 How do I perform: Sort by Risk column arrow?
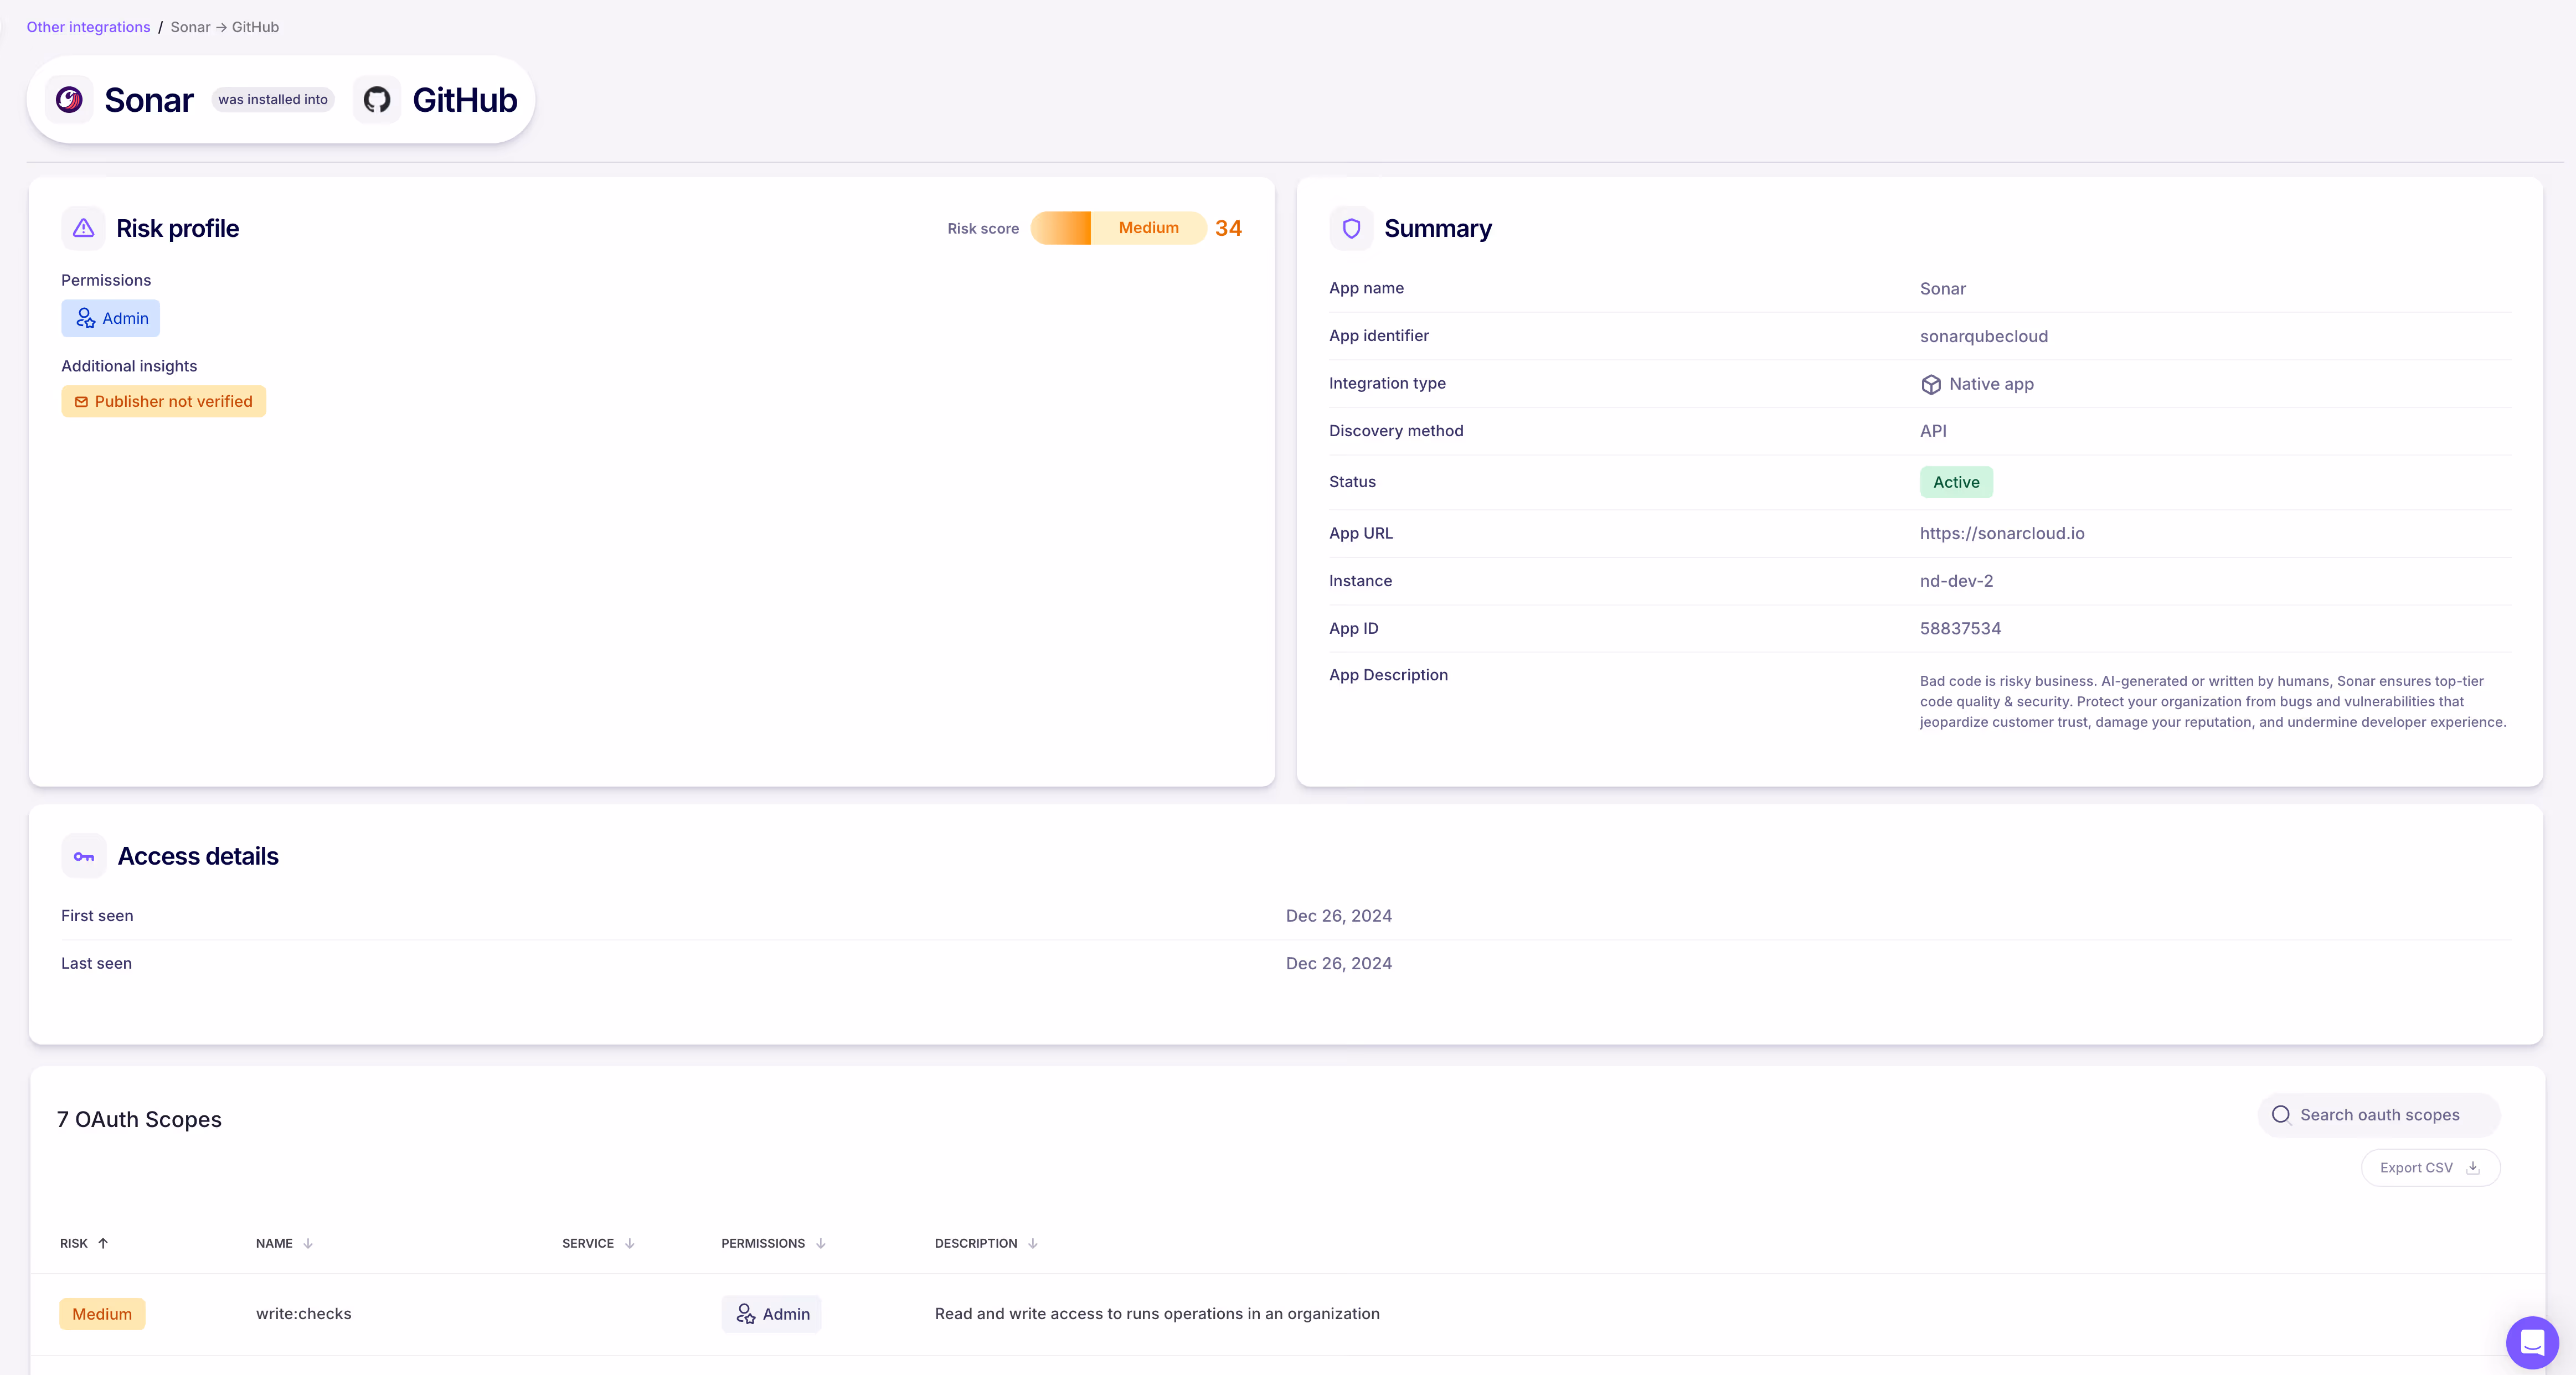tap(103, 1243)
